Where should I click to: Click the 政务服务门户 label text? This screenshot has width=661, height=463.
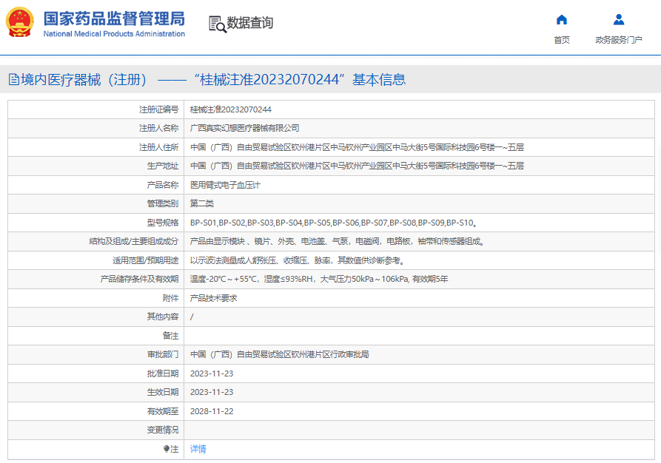click(618, 40)
